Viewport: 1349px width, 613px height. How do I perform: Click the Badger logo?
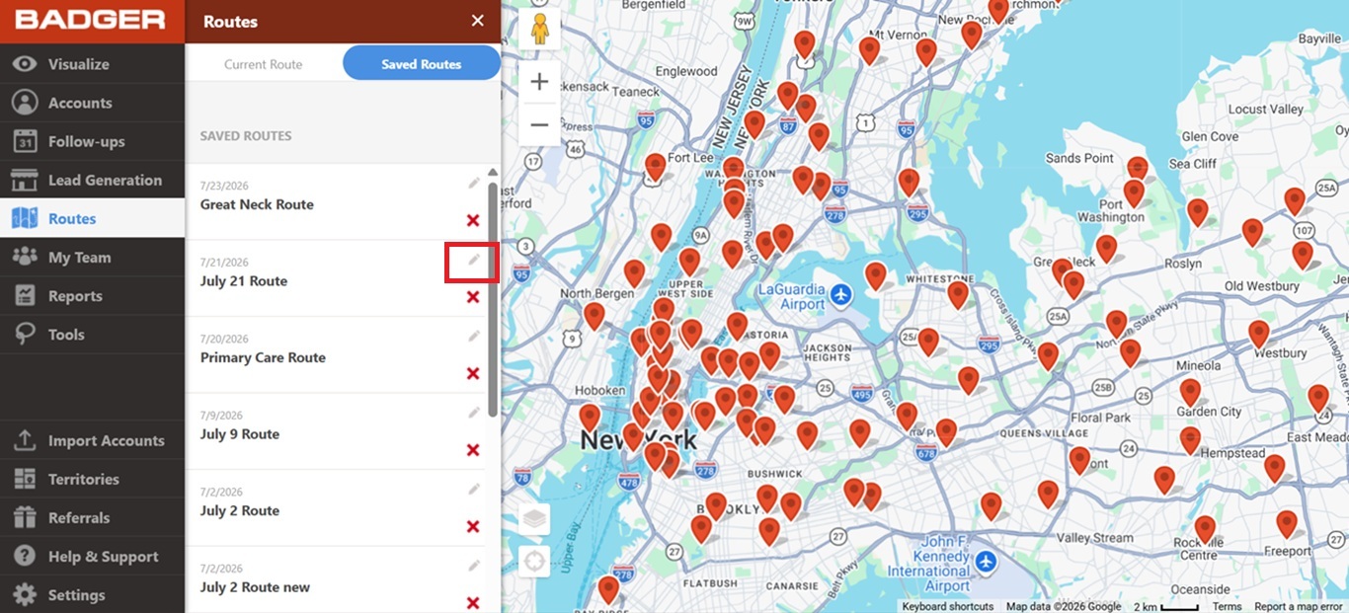90,21
